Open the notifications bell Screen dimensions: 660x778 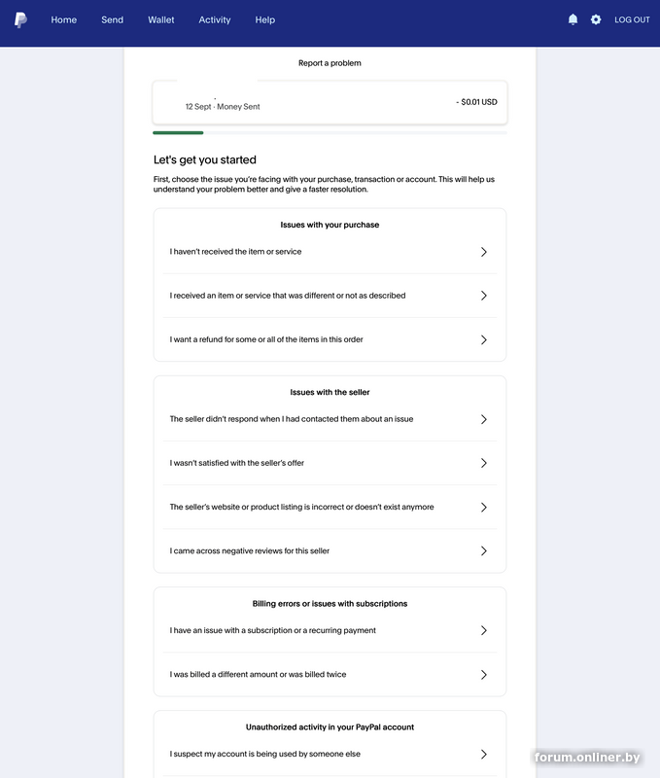(573, 19)
